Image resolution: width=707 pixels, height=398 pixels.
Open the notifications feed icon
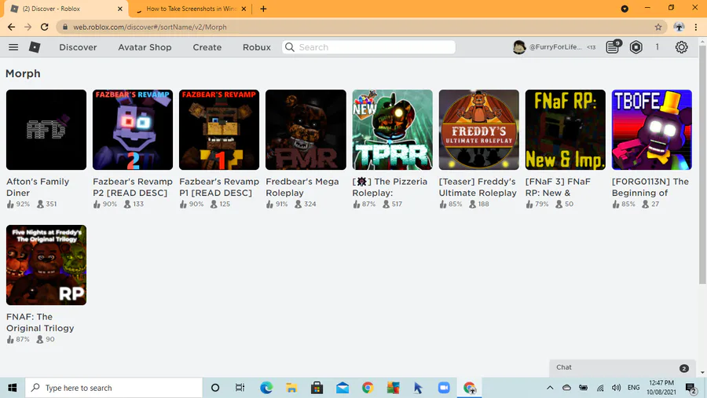pos(613,46)
